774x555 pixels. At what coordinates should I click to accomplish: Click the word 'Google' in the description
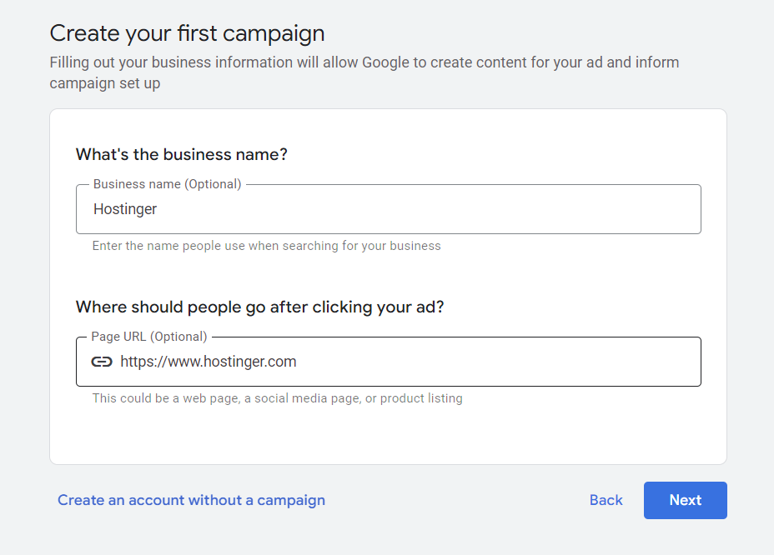coord(384,62)
